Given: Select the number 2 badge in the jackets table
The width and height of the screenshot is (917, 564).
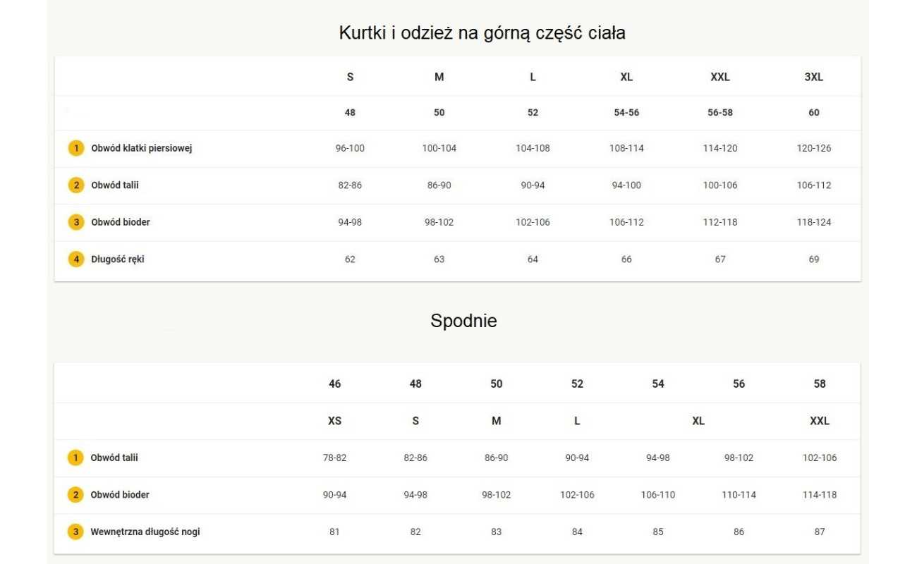Looking at the screenshot, I should click(76, 185).
